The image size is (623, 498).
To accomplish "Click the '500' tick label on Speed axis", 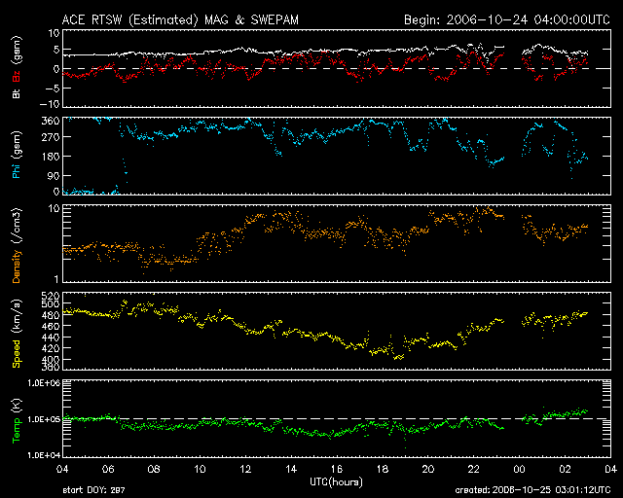I will (51, 304).
